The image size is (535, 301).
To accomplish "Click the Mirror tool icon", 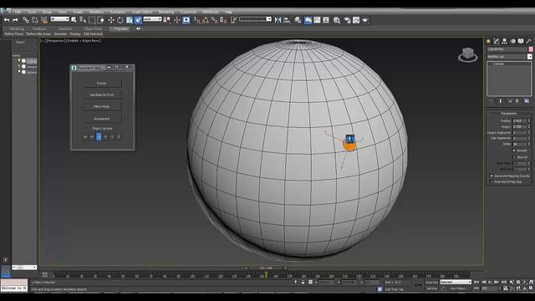I will pyautogui.click(x=278, y=20).
